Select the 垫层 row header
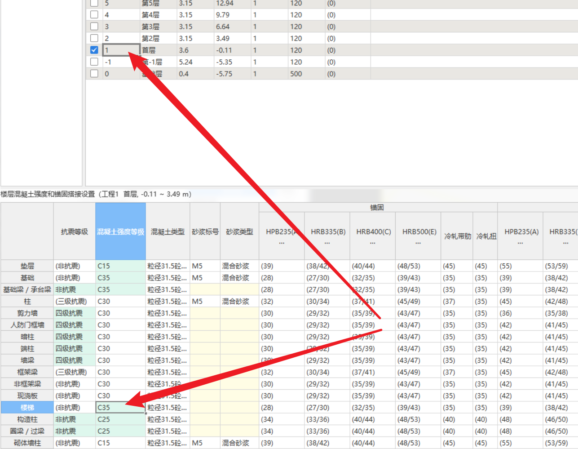Image resolution: width=578 pixels, height=449 pixels. tap(27, 266)
